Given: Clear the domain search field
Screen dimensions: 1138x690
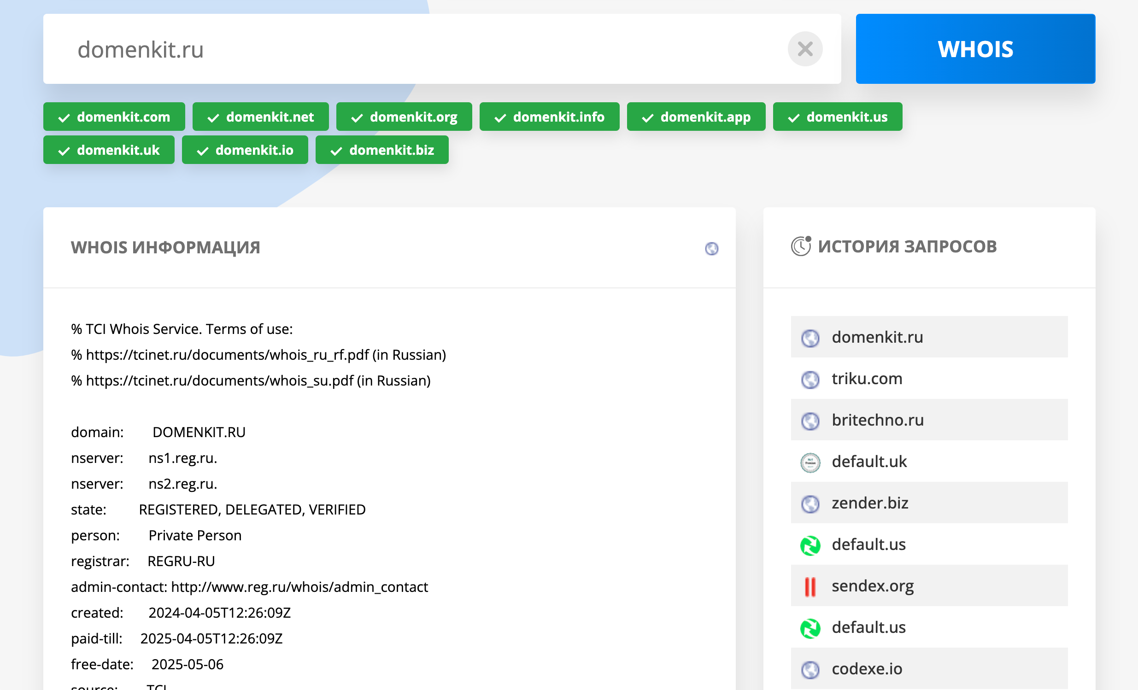Looking at the screenshot, I should coord(804,49).
